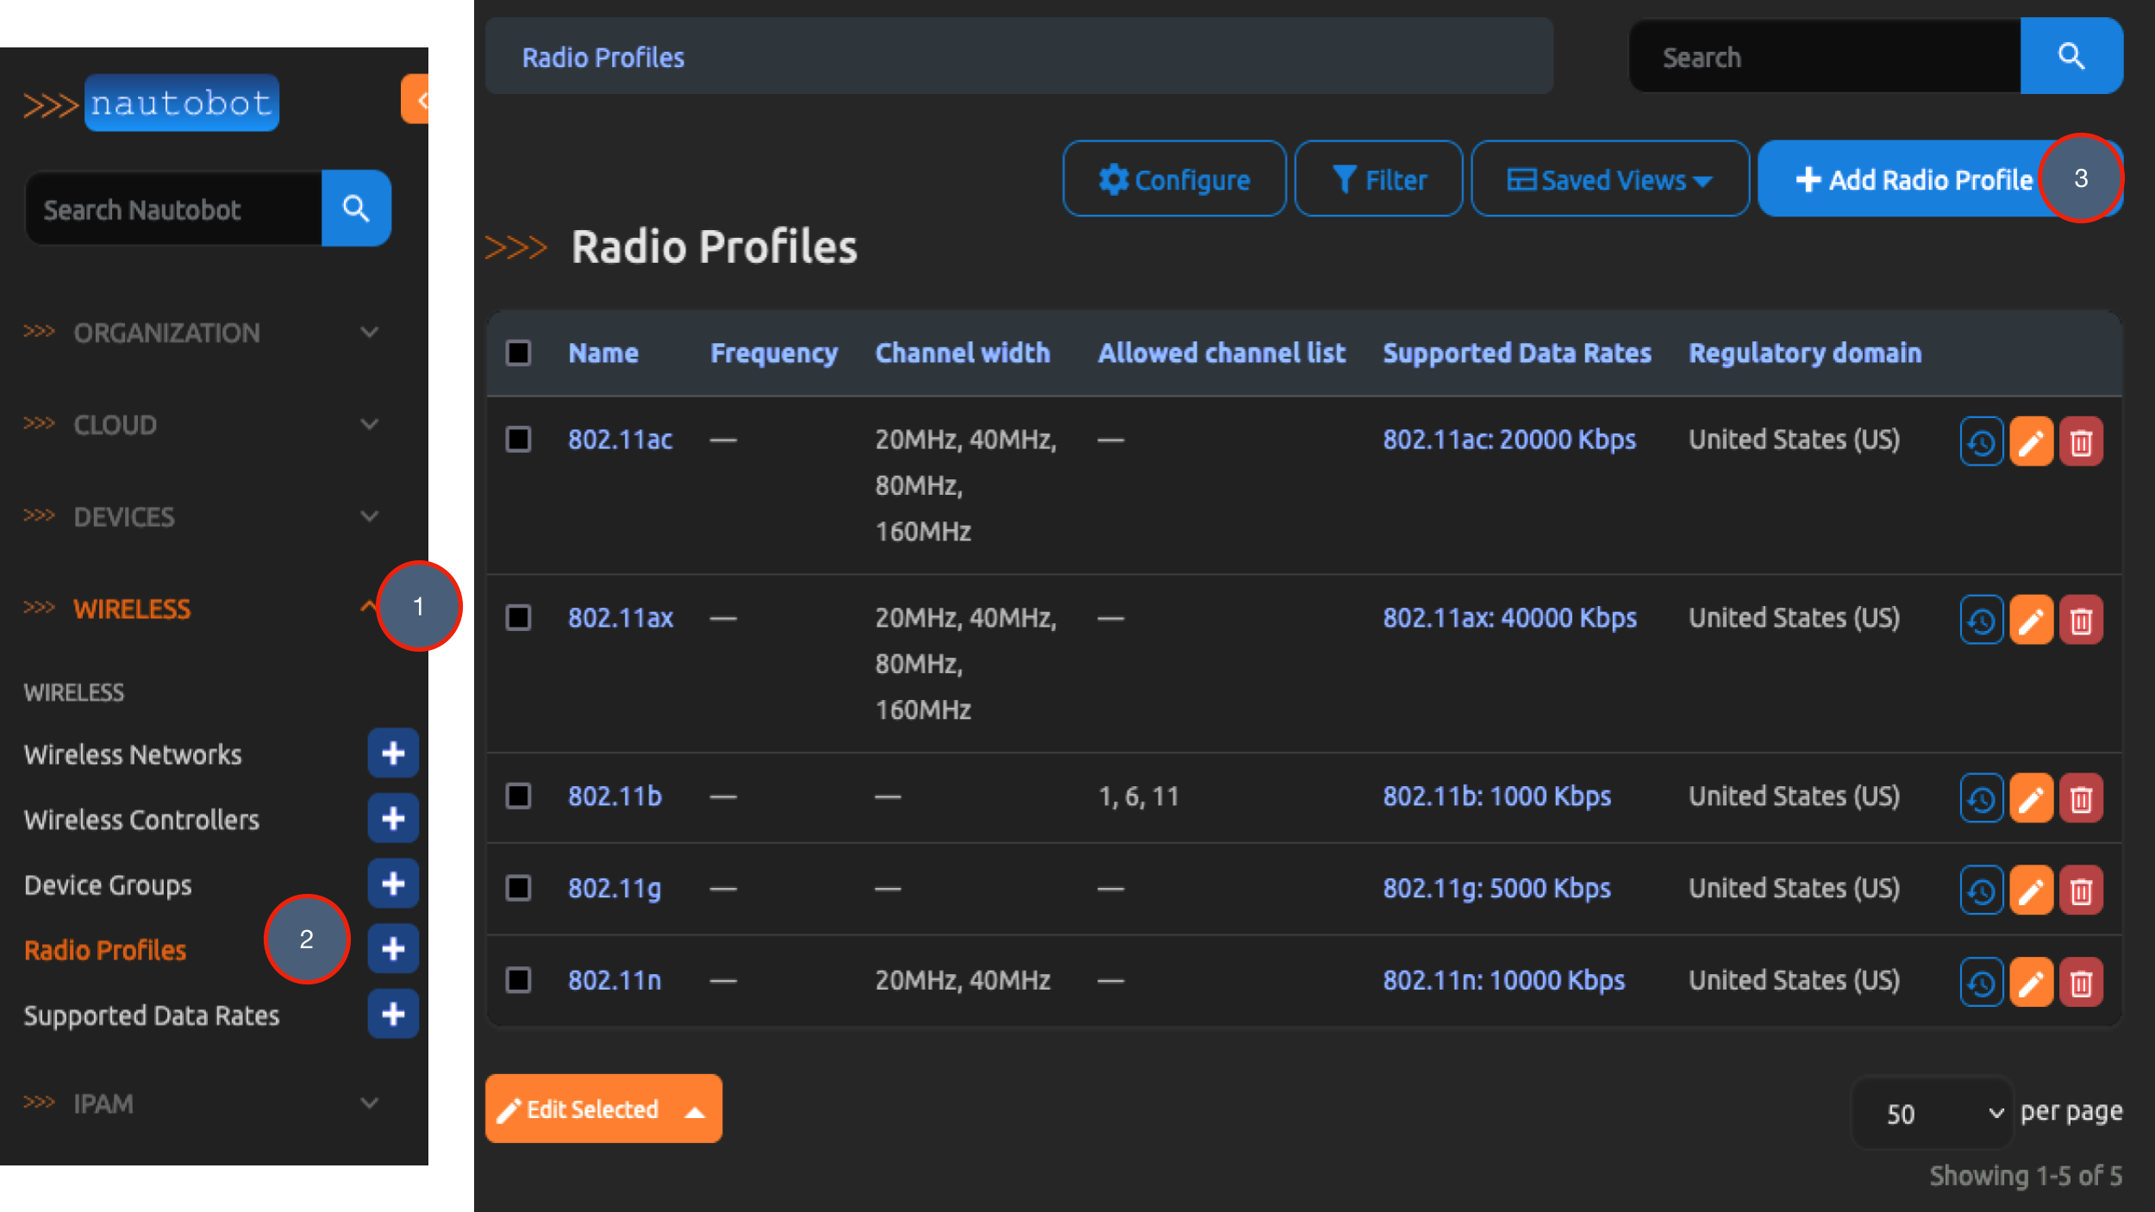Open the 50 per page dropdown

(1933, 1113)
